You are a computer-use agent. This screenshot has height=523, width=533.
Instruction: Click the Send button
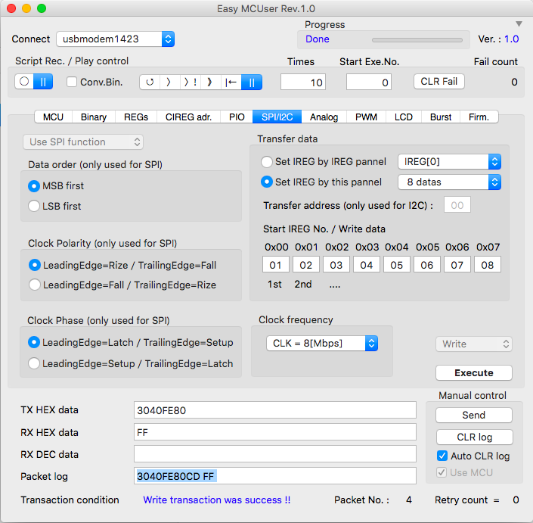click(x=474, y=415)
